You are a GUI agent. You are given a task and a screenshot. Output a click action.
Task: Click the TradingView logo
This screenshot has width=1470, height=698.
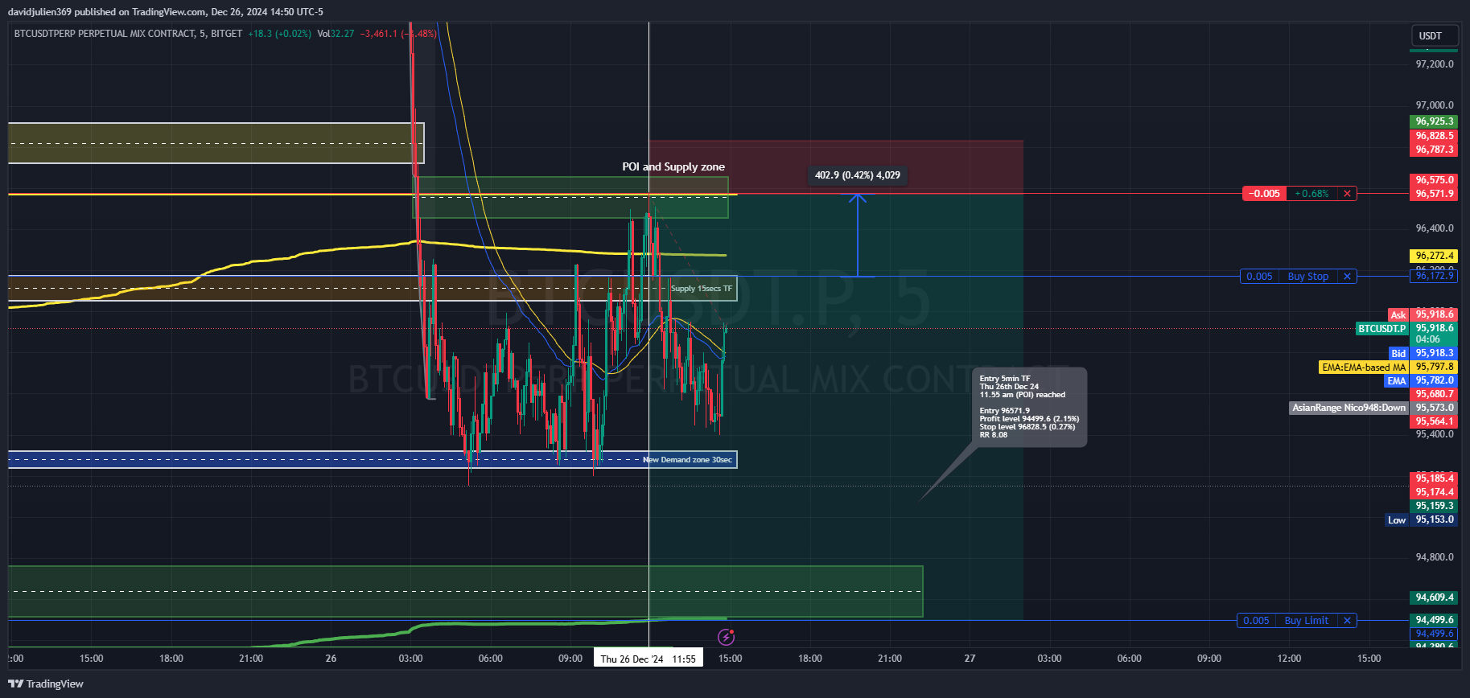[46, 684]
